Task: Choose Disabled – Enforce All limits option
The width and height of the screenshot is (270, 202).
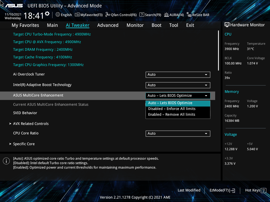Action: (178, 109)
